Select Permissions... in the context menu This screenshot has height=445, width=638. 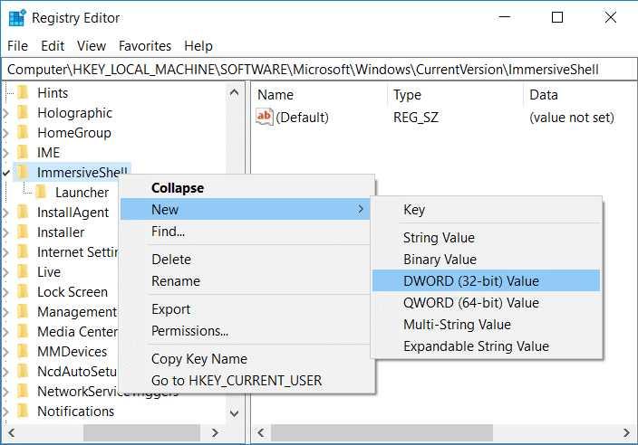(x=189, y=331)
